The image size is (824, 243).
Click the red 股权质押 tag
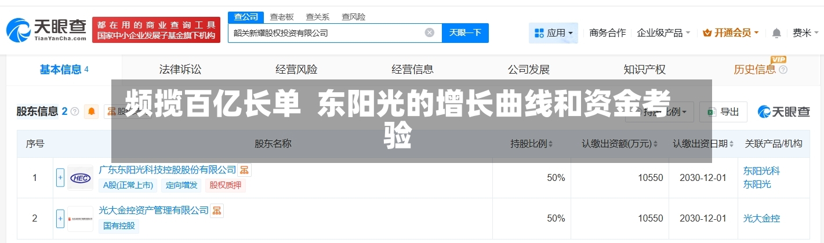coord(226,186)
